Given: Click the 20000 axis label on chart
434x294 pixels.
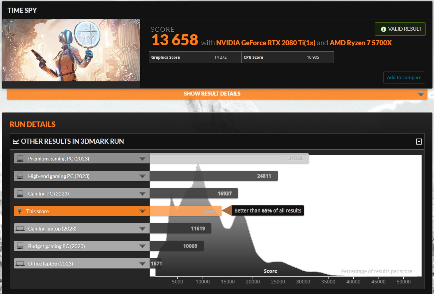Looking at the screenshot, I should 253,282.
